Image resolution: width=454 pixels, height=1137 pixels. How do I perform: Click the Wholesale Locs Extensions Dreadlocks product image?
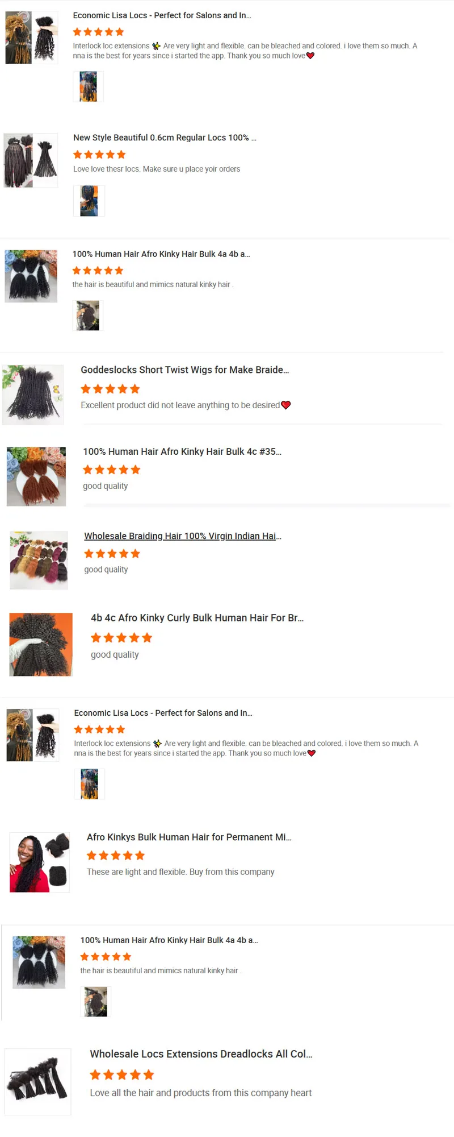(38, 1082)
